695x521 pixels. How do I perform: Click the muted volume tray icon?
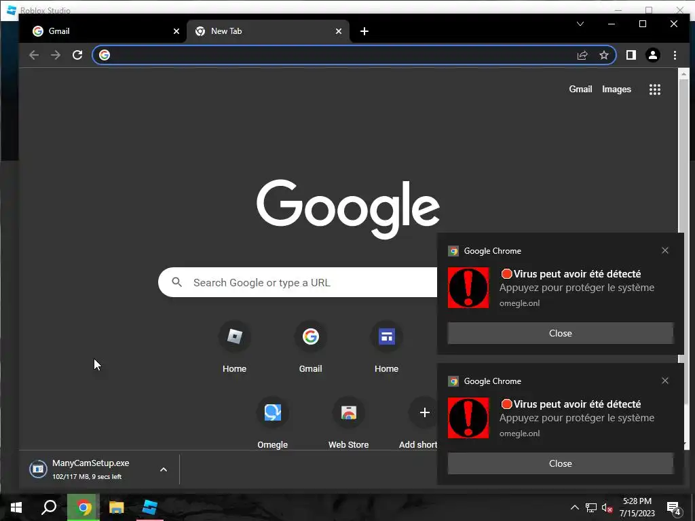coord(607,507)
